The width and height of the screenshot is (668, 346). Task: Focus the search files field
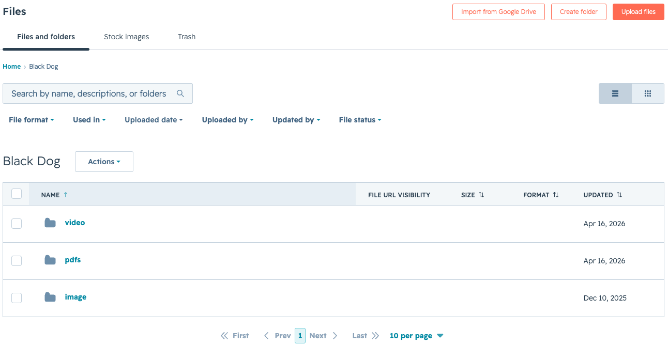98,93
